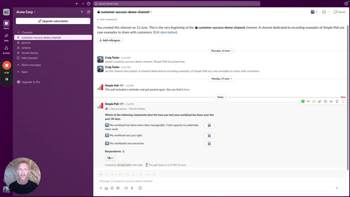This screenshot has width=350, height=197.
Task: React with the green check mark emoji
Action: click(x=303, y=101)
